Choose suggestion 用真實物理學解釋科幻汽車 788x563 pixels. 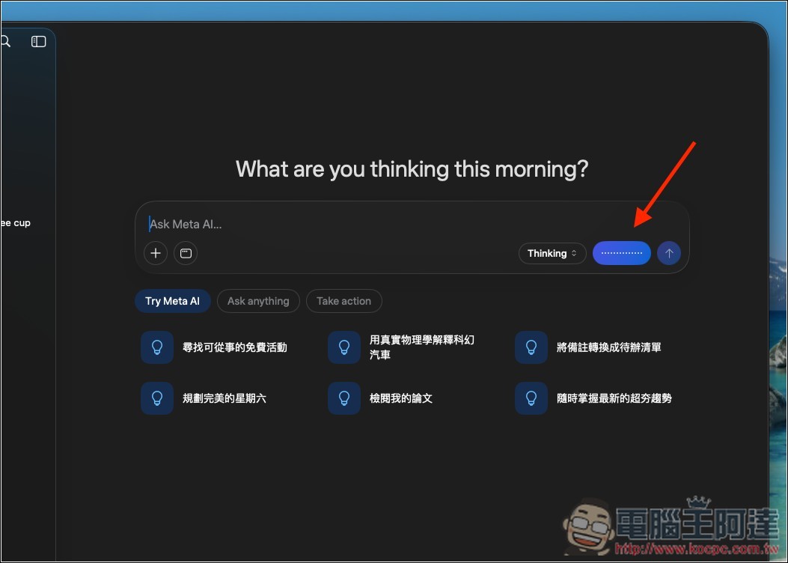coord(402,347)
